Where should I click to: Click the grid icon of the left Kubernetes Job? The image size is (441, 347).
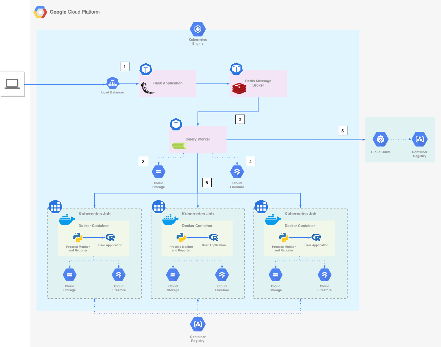coord(55,207)
